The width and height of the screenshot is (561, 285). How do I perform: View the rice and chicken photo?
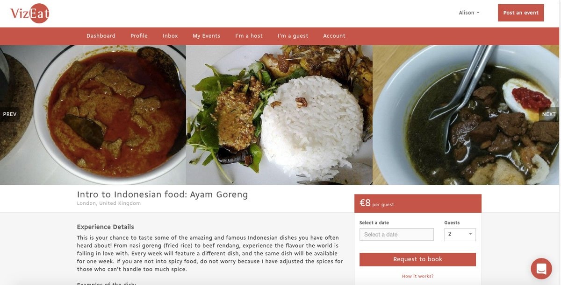pyautogui.click(x=279, y=115)
